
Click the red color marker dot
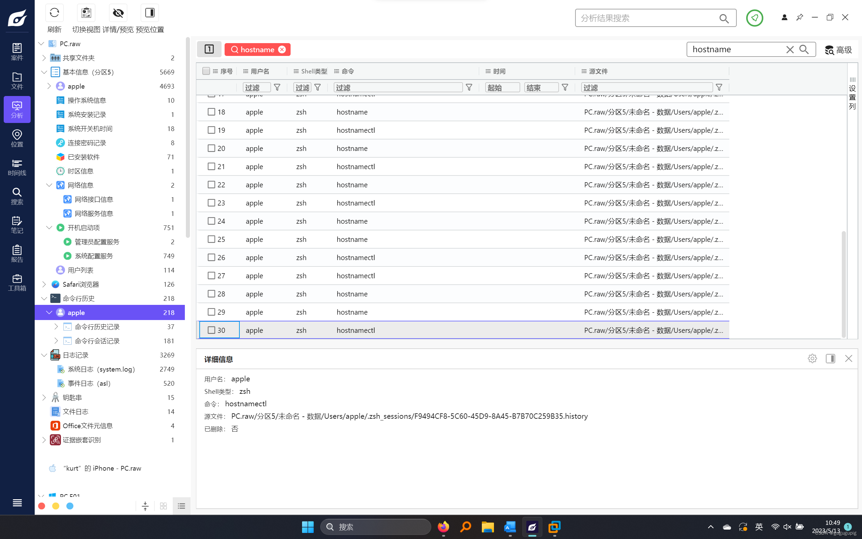tap(42, 506)
